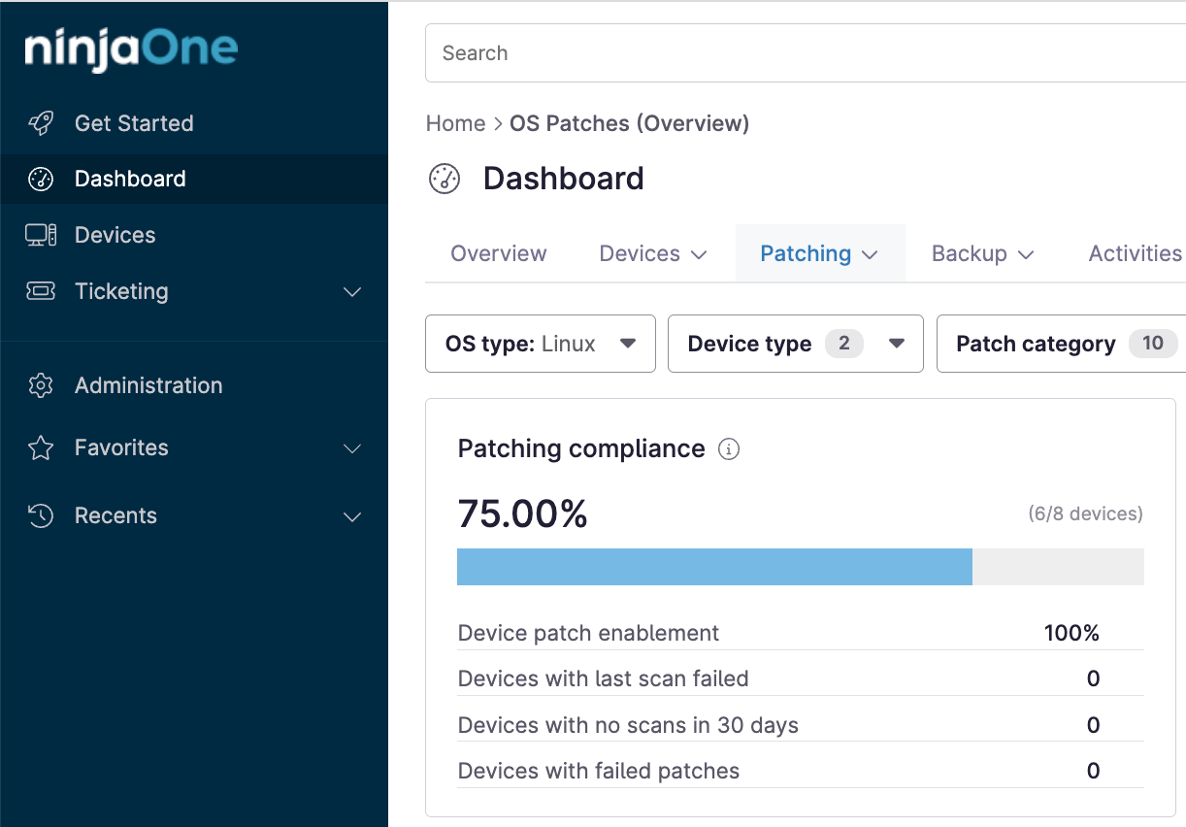This screenshot has height=827, width=1186.
Task: Click the Get Started rocket icon
Action: pos(41,123)
